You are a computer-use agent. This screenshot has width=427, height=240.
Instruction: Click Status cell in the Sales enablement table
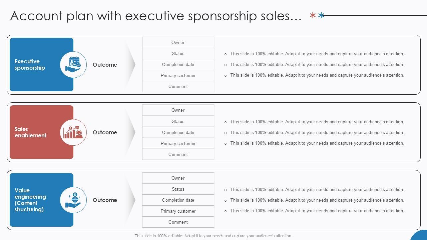pyautogui.click(x=178, y=121)
